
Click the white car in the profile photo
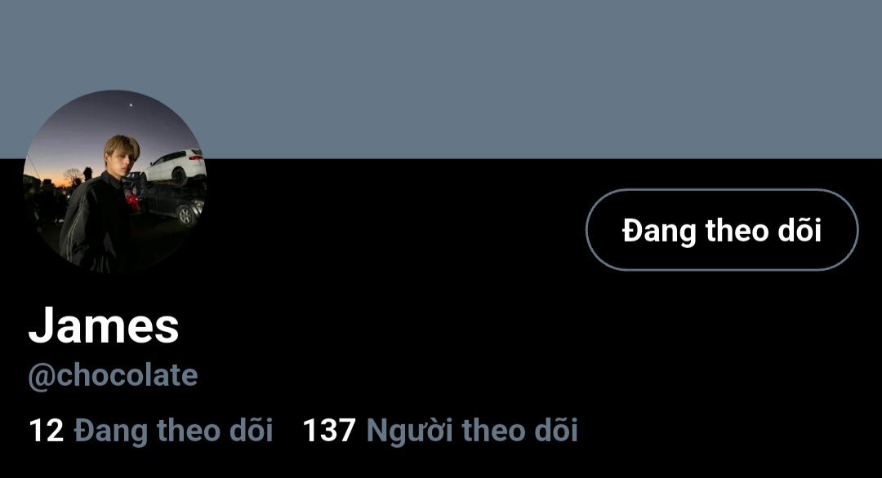[175, 166]
